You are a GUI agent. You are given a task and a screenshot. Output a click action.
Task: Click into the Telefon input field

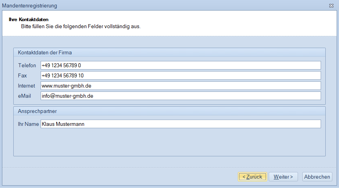tap(180, 65)
